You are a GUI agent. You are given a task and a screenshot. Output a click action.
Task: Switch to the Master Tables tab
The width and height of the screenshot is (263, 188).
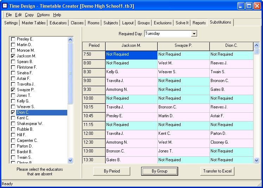34,23
